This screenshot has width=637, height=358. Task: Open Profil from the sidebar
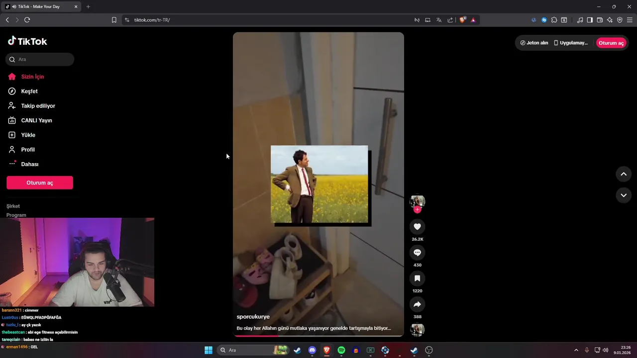click(28, 150)
